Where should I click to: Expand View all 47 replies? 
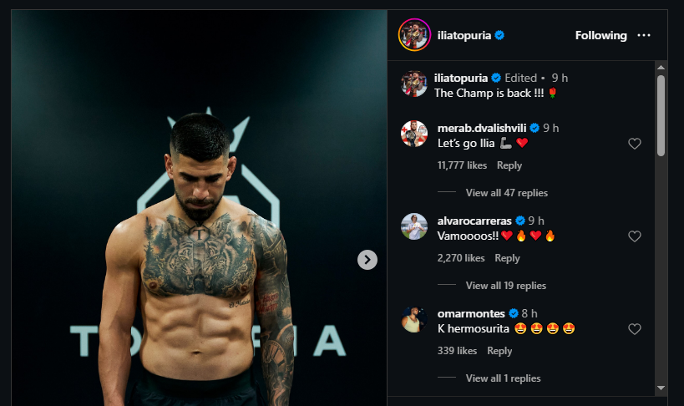(506, 193)
